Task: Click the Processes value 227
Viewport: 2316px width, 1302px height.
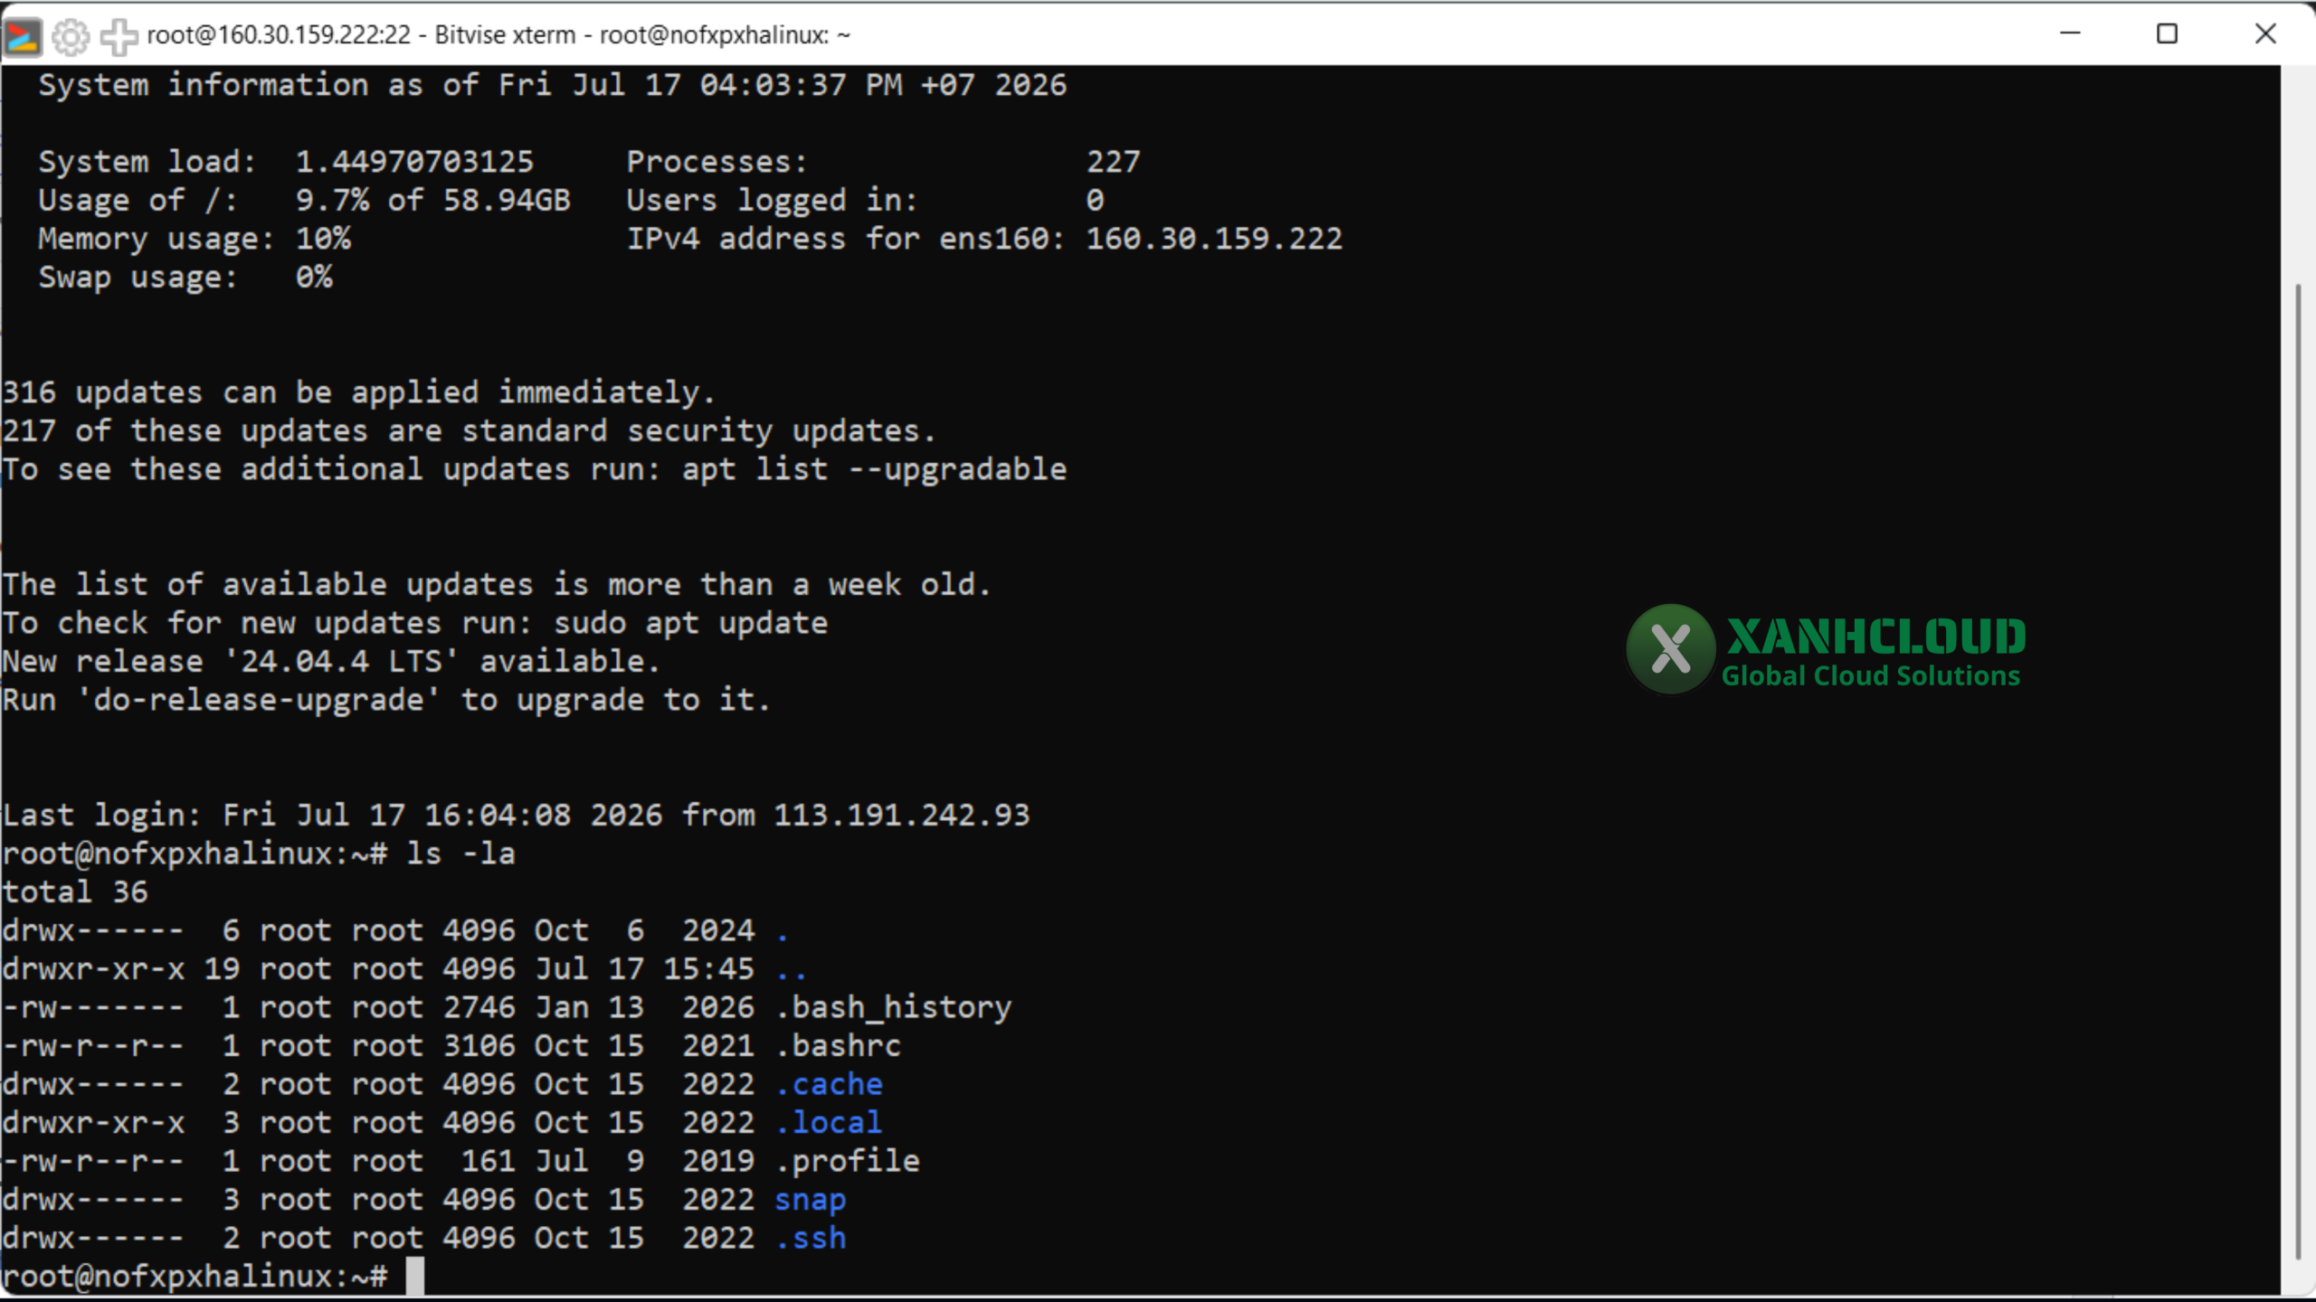Action: [1113, 162]
